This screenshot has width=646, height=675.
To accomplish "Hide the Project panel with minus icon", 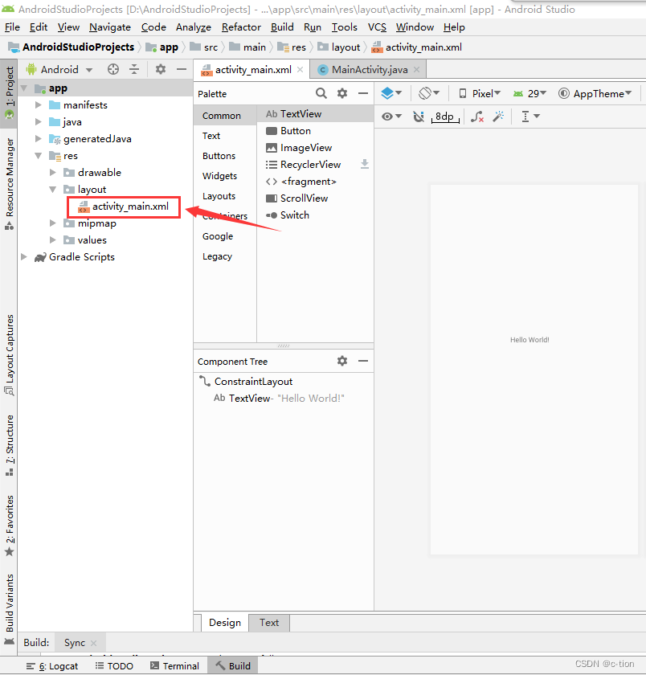I will (x=182, y=69).
